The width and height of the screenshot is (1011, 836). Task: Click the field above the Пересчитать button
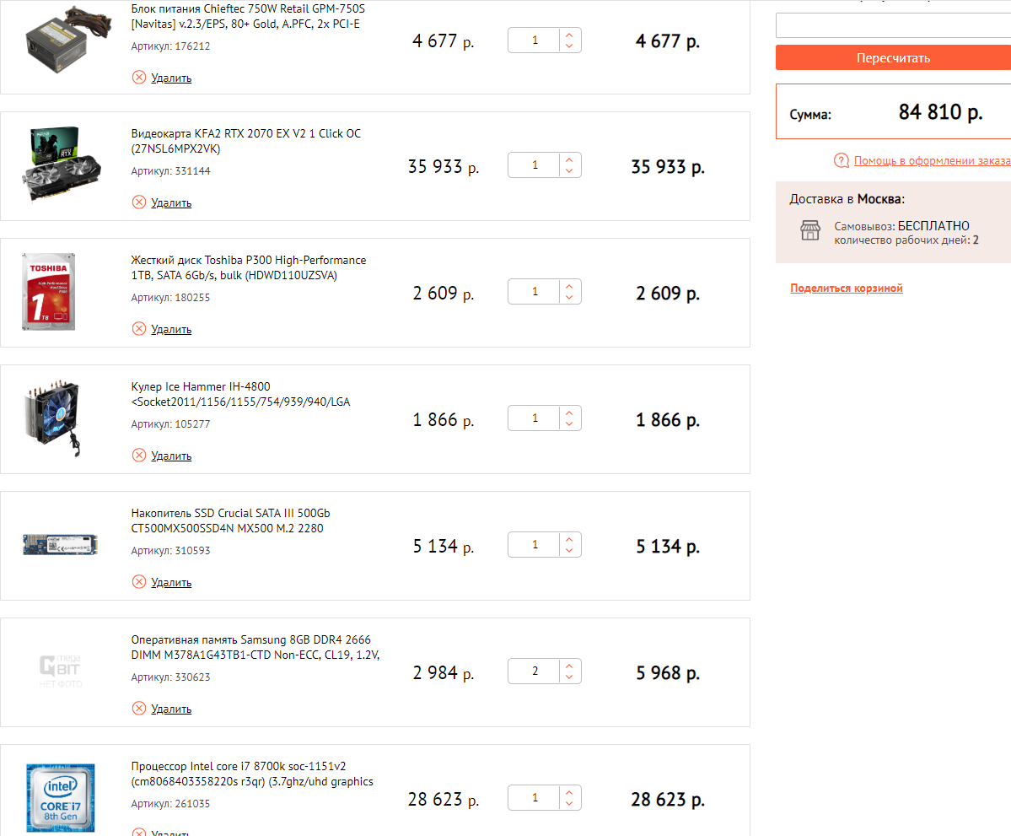click(893, 25)
